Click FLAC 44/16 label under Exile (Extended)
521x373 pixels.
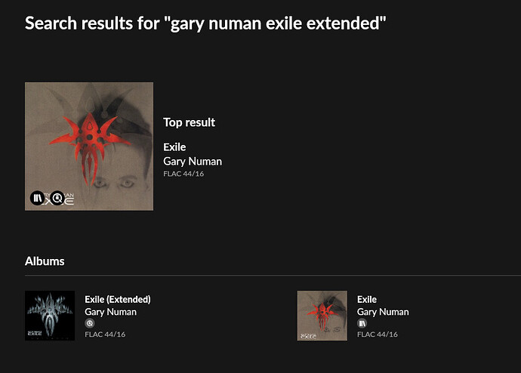pyautogui.click(x=105, y=334)
